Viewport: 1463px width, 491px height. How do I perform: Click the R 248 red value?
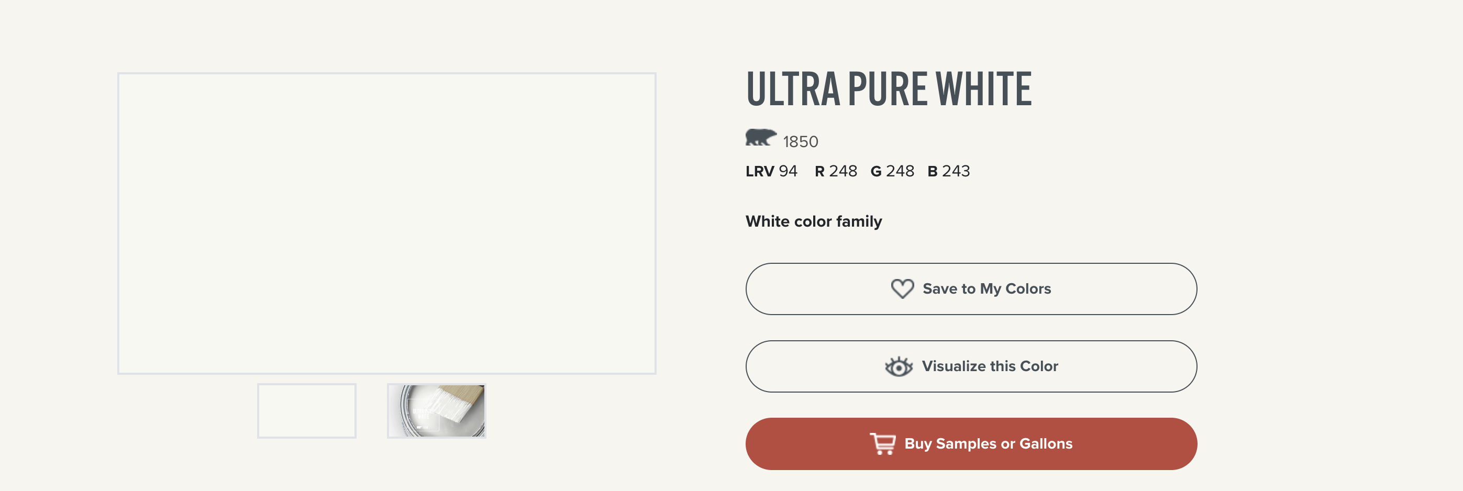(x=835, y=171)
